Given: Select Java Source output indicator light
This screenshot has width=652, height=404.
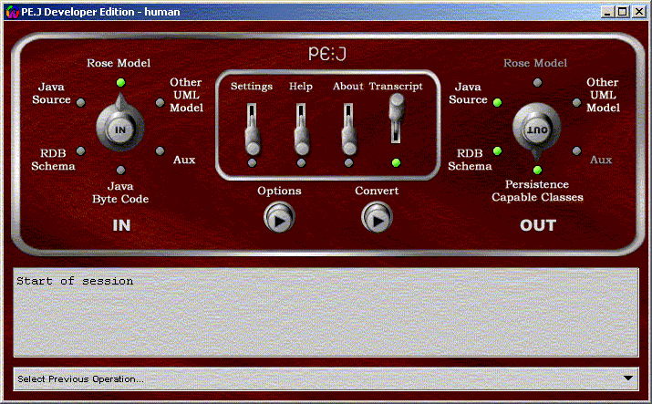Looking at the screenshot, I should click(x=497, y=102).
